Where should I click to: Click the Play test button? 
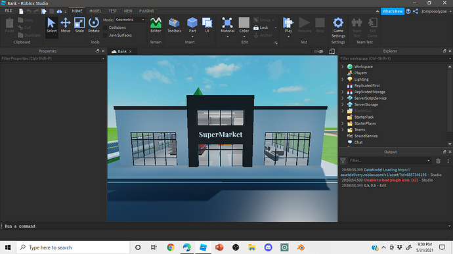(x=288, y=26)
